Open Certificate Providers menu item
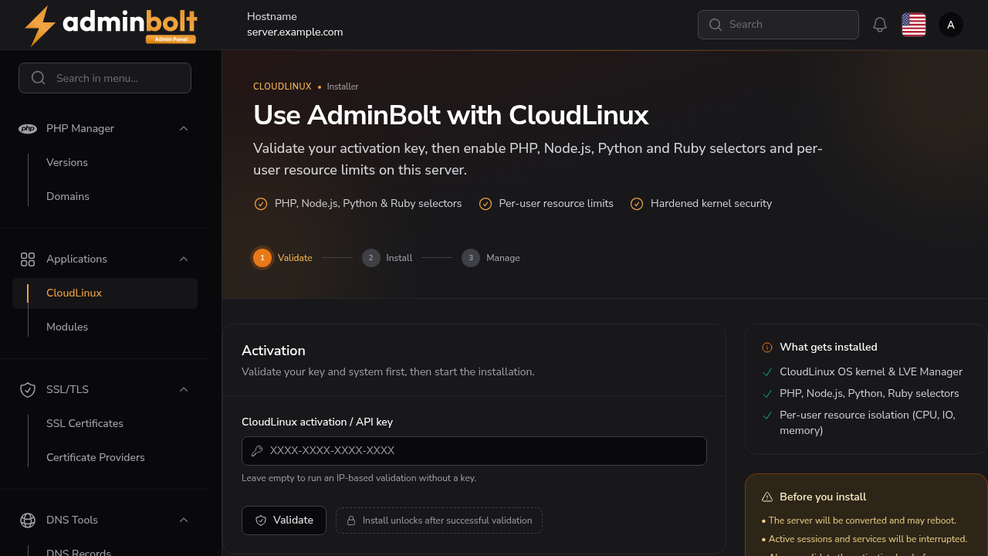This screenshot has width=988, height=556. [96, 458]
